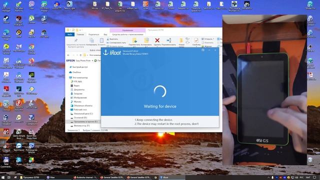Viewport: 320px width, 180px height.
Task: Click Cut in the Explorer clipboard group
Action: coord(112,39)
